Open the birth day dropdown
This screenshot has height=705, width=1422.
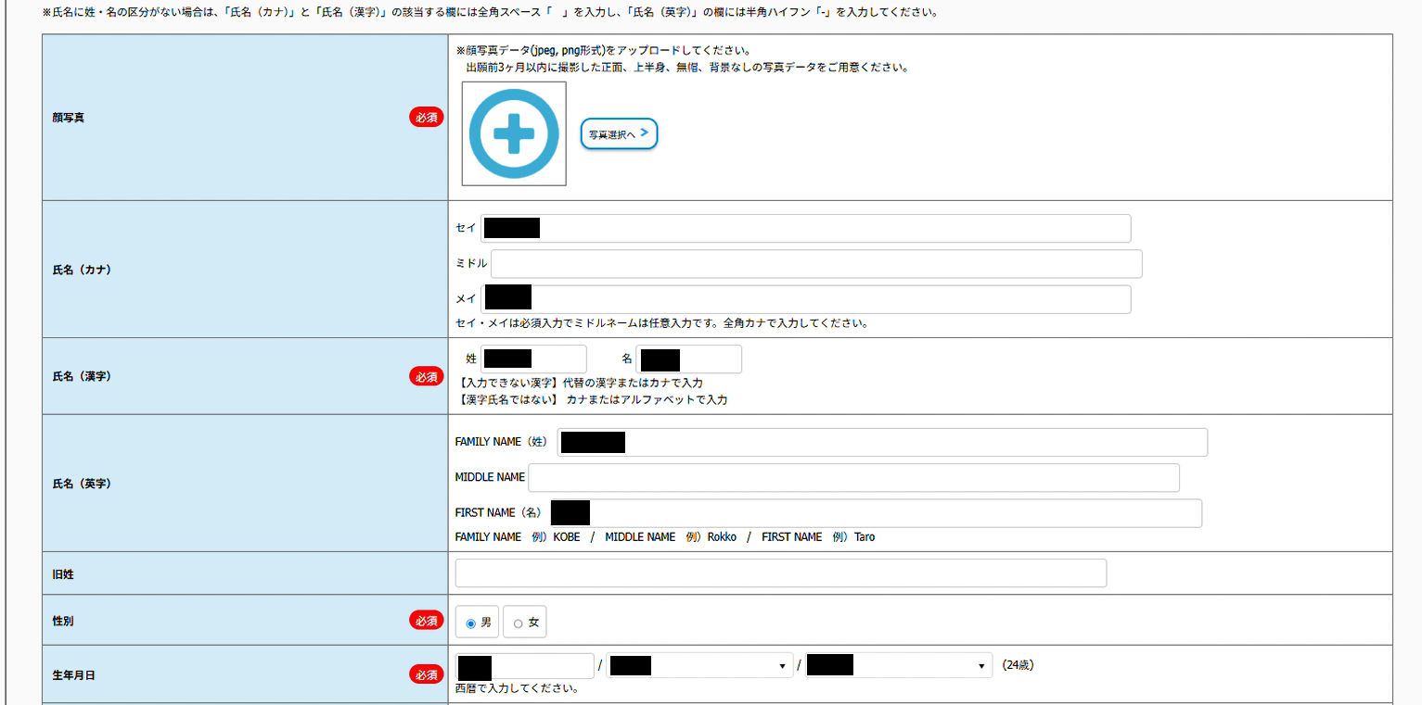click(x=898, y=666)
